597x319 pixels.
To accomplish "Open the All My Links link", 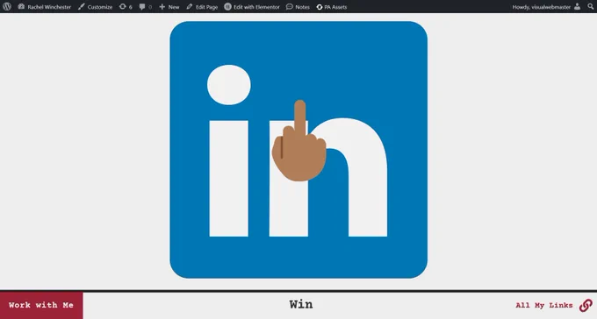I will [x=544, y=305].
